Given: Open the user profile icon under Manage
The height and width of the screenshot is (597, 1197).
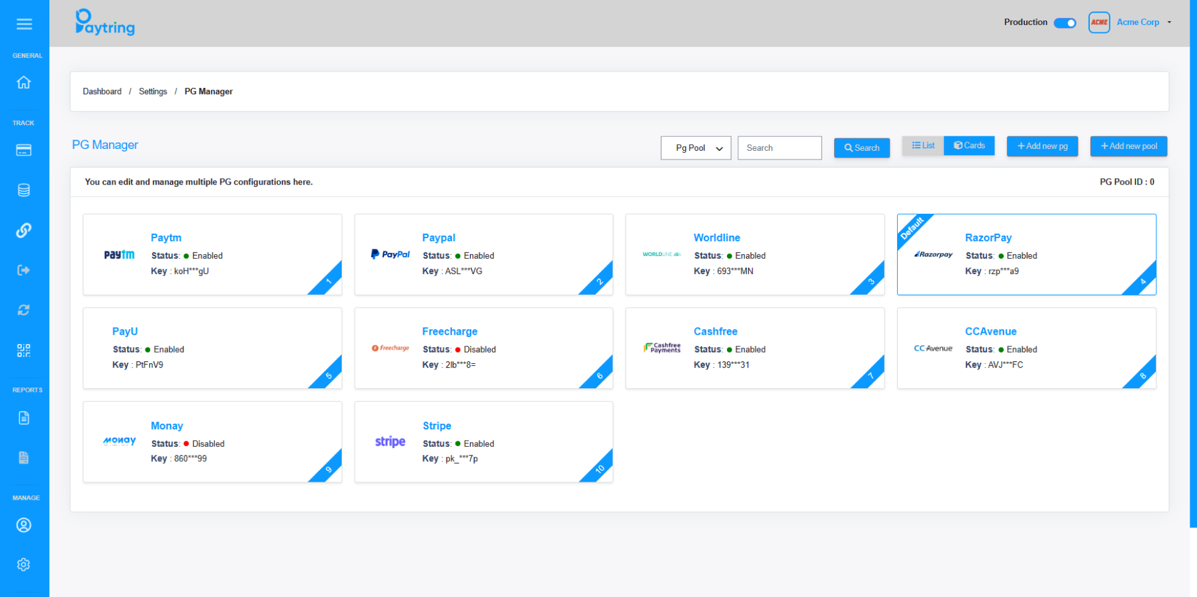Looking at the screenshot, I should [x=24, y=525].
